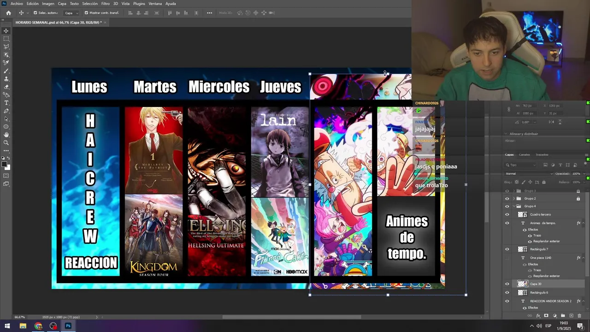Screen dimensions: 590x332
Task: Open the Normal blend mode dropdown
Action: 529,174
